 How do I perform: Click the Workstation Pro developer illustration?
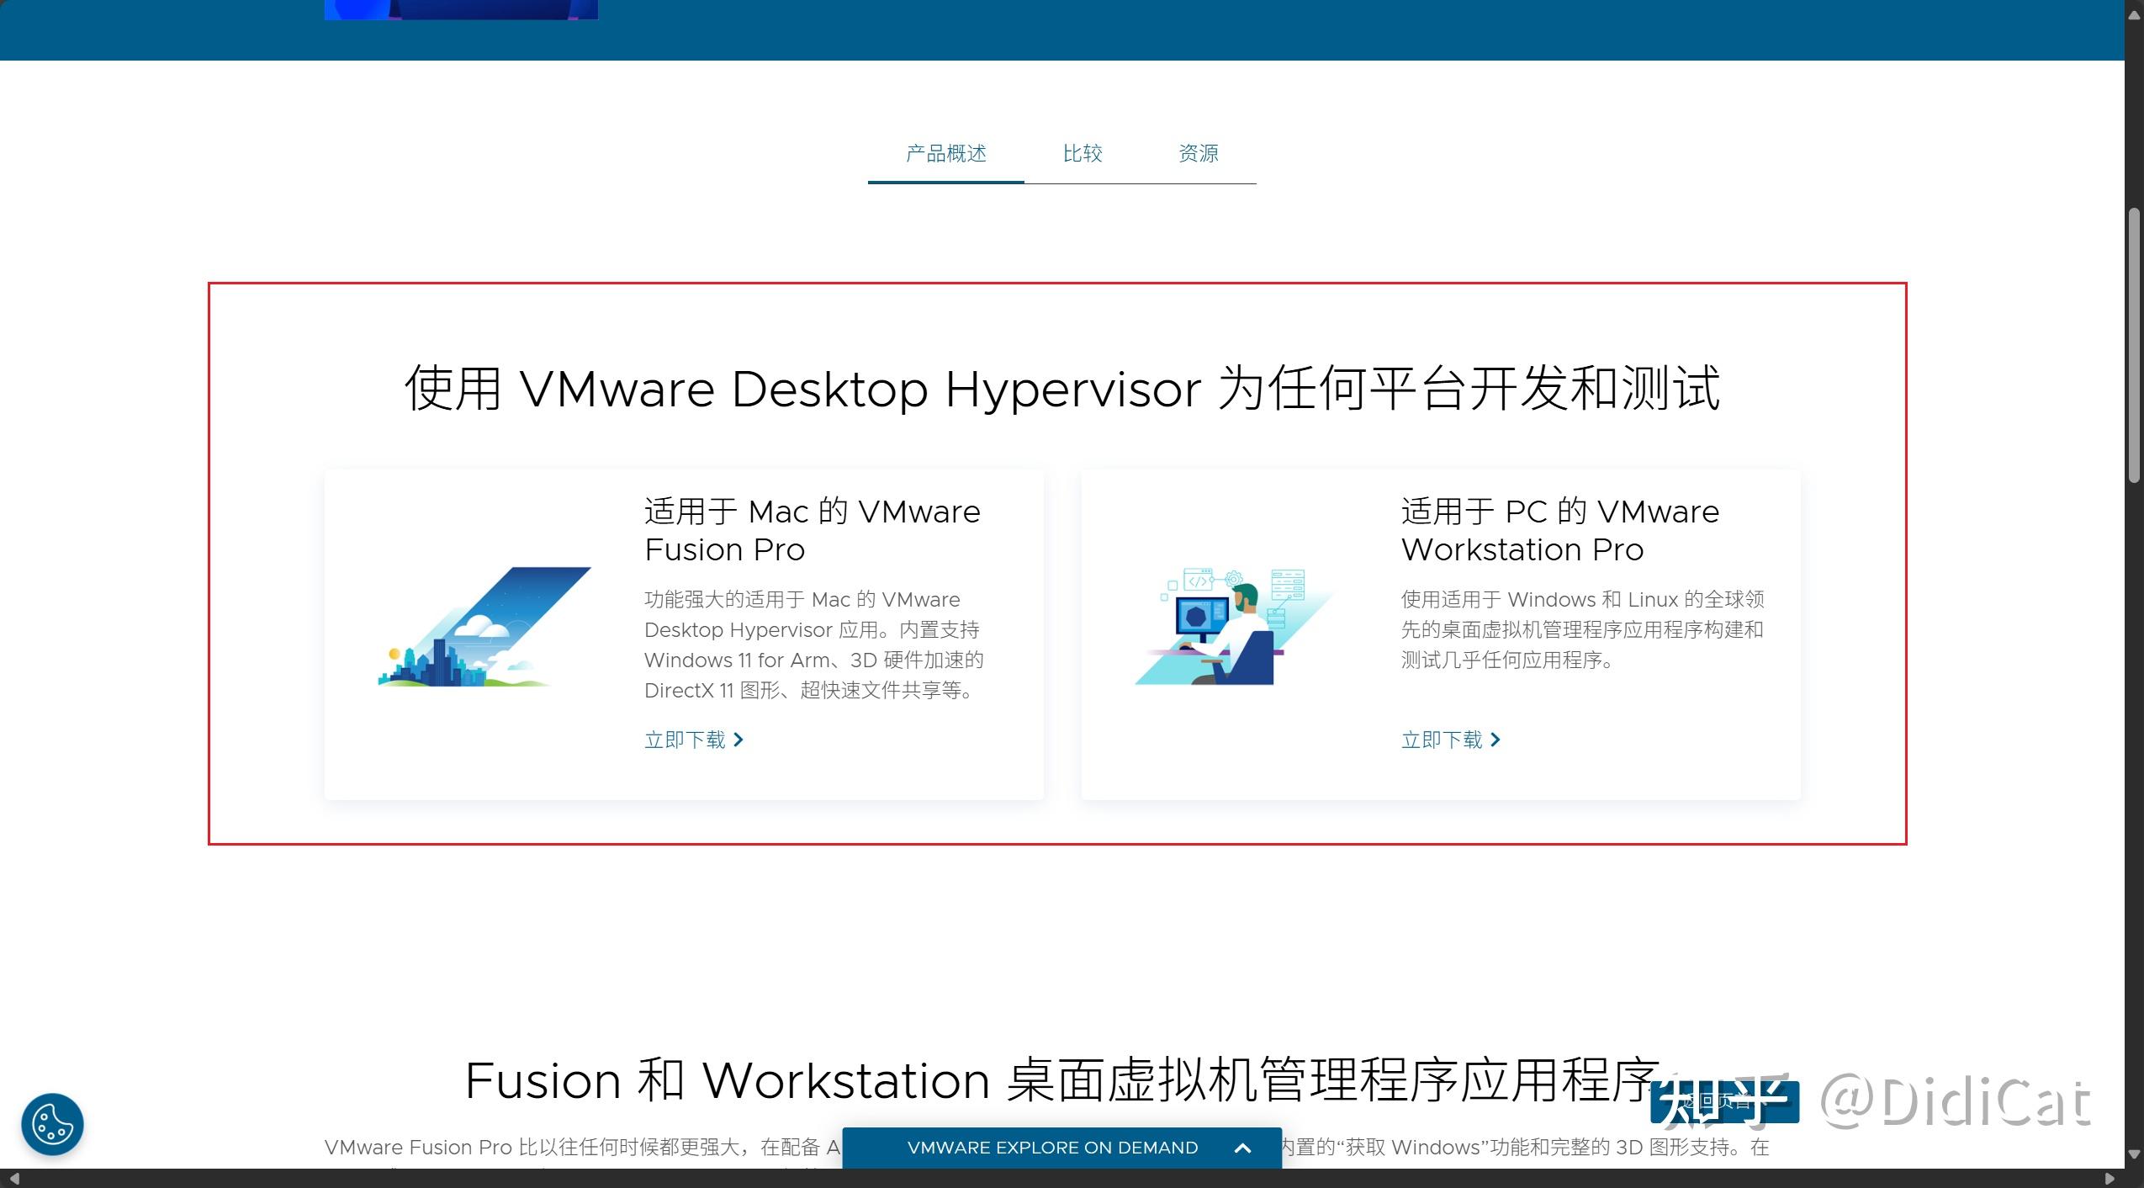[1234, 626]
